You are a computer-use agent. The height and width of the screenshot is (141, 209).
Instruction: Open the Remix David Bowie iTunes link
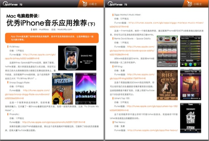132,51
